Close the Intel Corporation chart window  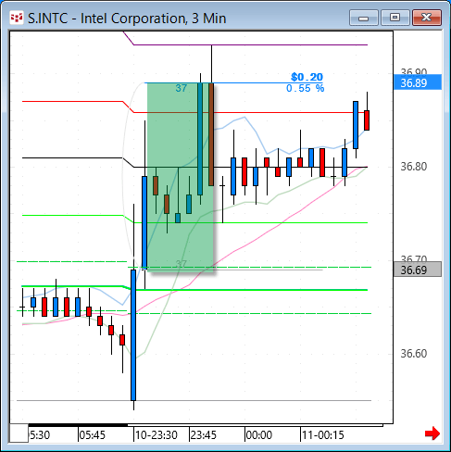pos(427,18)
